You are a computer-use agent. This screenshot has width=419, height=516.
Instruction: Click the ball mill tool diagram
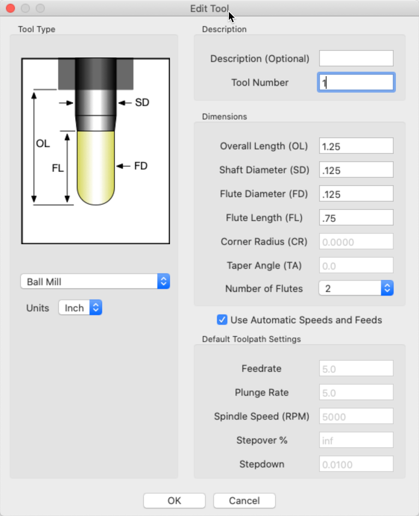(x=95, y=151)
